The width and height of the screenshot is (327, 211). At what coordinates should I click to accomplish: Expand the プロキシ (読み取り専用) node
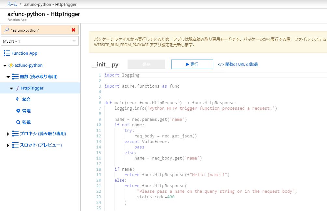[8, 134]
